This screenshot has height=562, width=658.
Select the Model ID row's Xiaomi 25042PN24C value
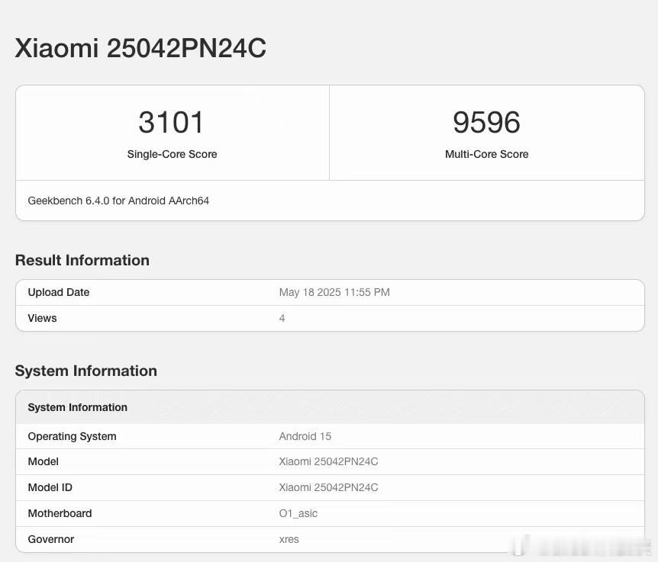328,487
